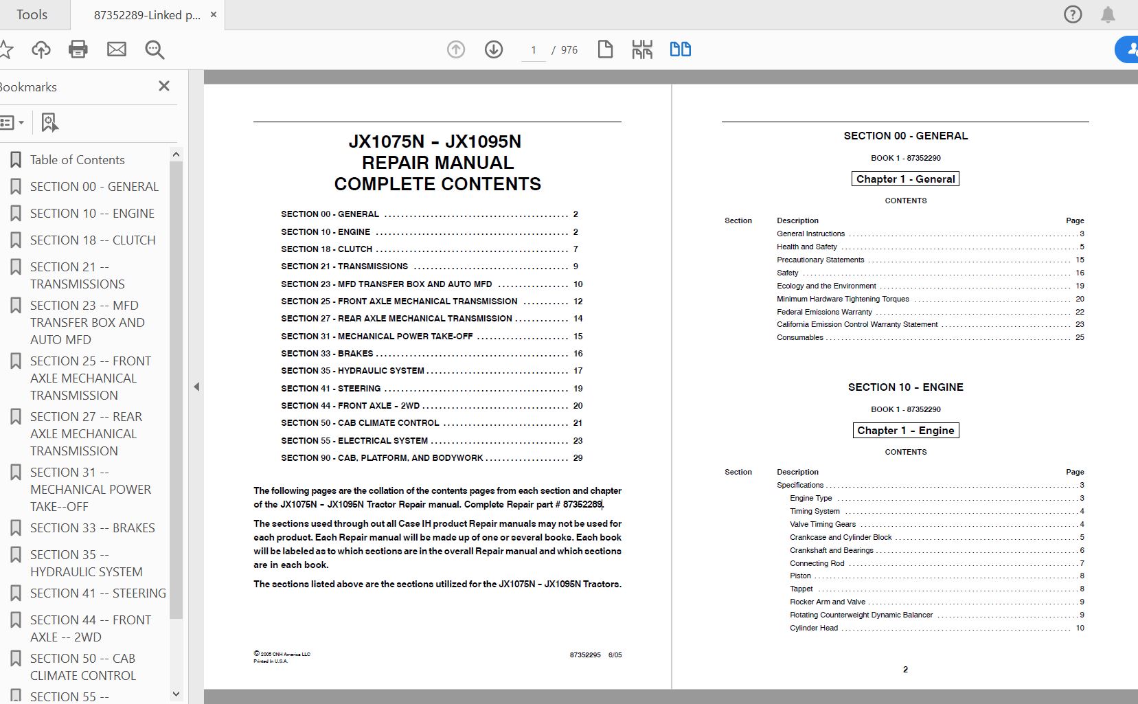Open the Tools tab
Screen dimensions: 1138x704
pos(32,14)
